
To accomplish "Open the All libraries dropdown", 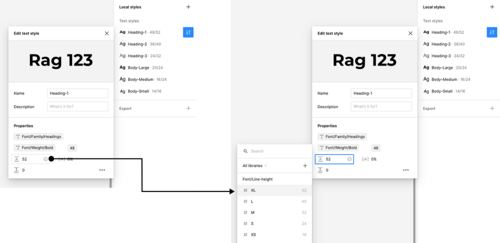I will (x=254, y=166).
